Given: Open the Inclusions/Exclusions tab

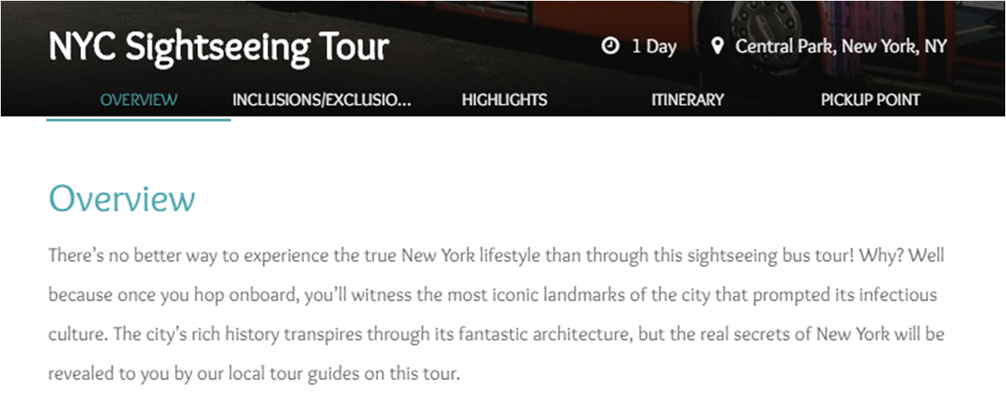Looking at the screenshot, I should coord(321,100).
